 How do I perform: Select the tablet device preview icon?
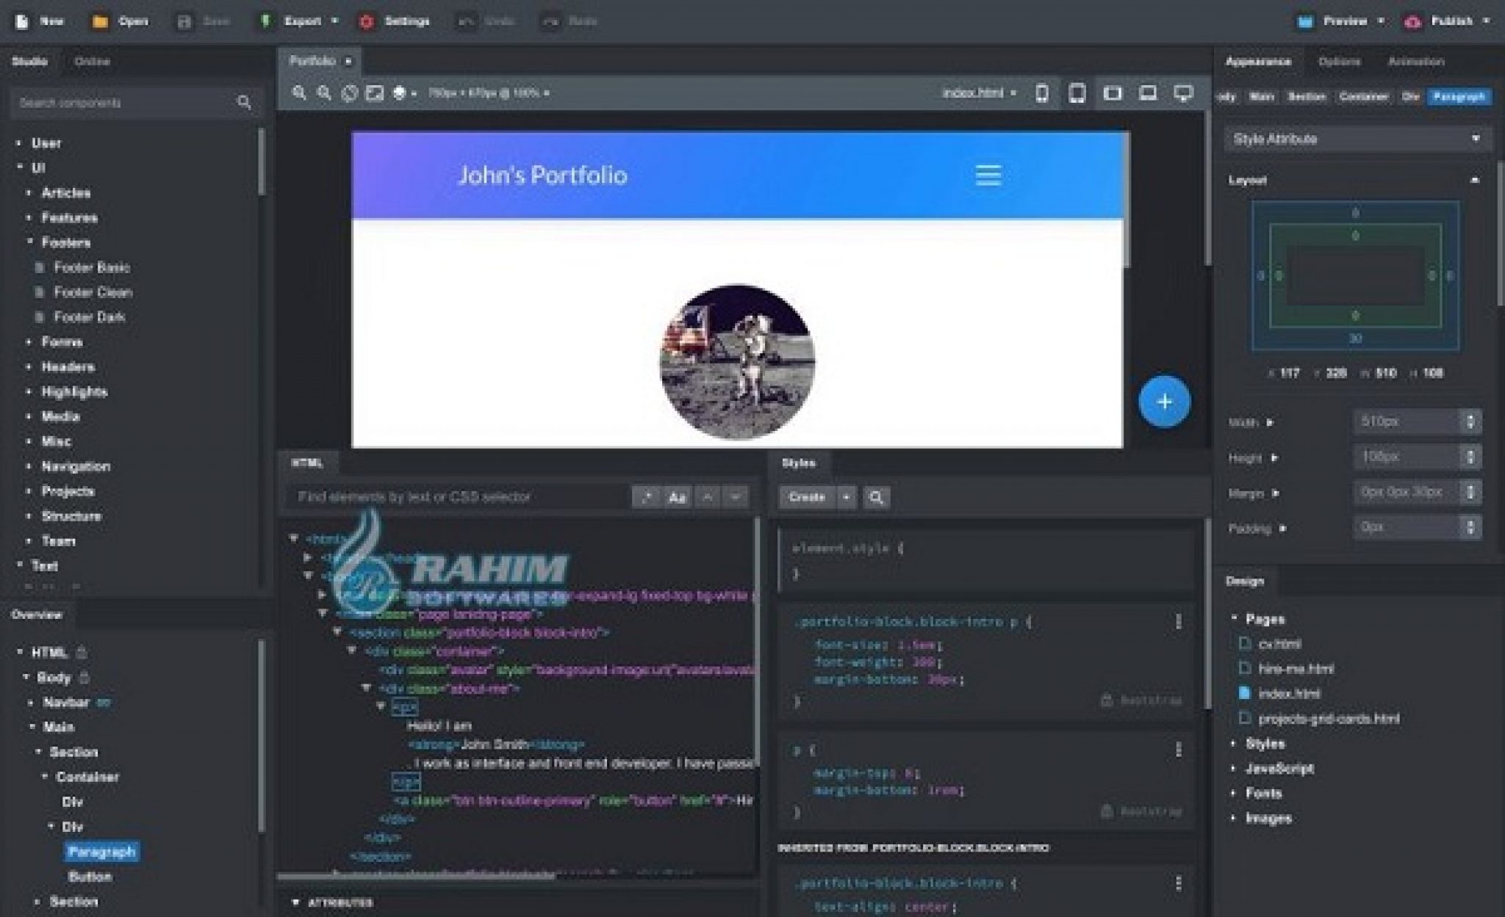[1077, 93]
